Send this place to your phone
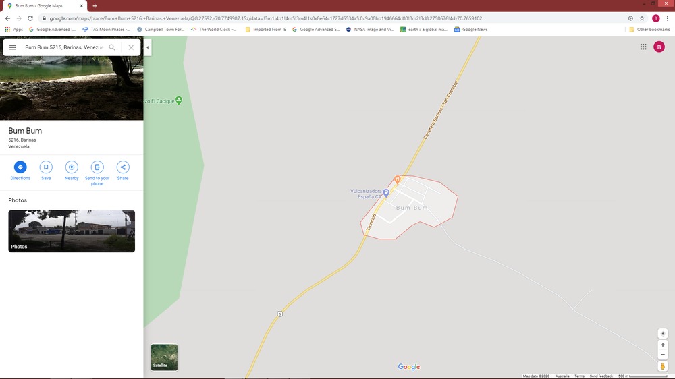 (x=97, y=167)
